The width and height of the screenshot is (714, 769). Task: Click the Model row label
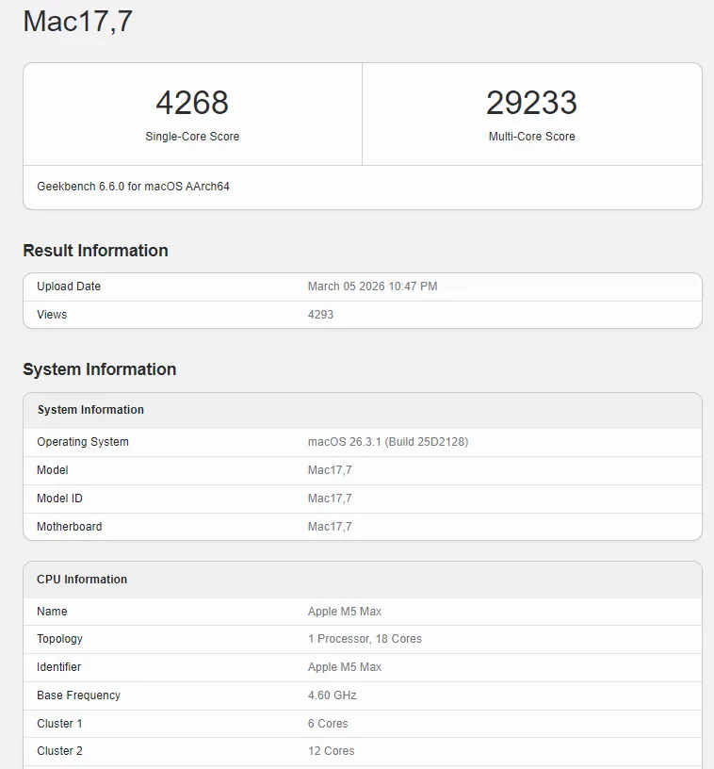tap(53, 470)
